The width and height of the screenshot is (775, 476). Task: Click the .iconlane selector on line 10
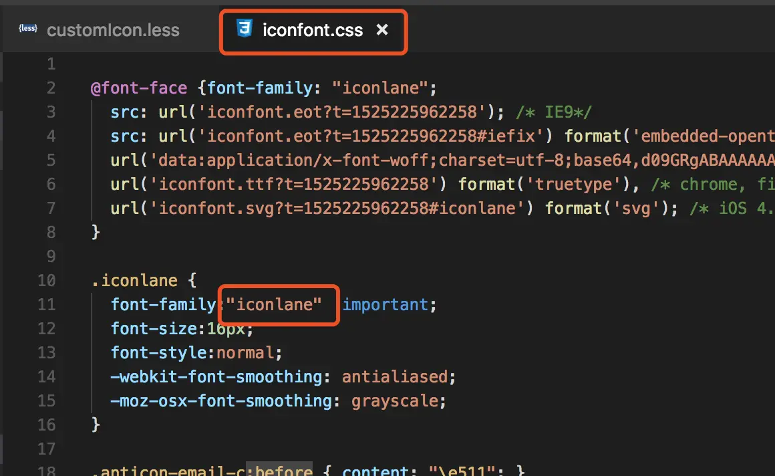[x=134, y=281]
